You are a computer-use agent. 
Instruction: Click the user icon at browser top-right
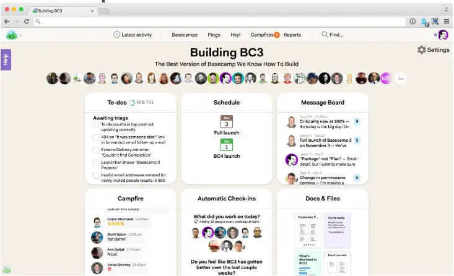coord(446,9)
